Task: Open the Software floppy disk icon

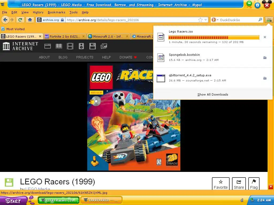Action: click(92, 46)
